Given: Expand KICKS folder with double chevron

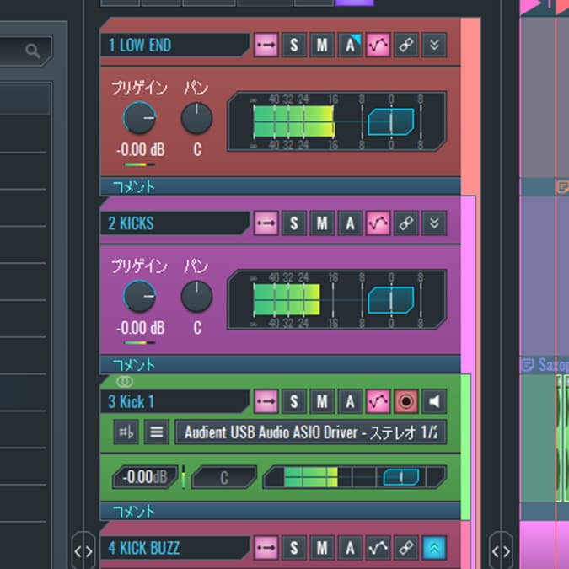Looking at the screenshot, I should [434, 223].
